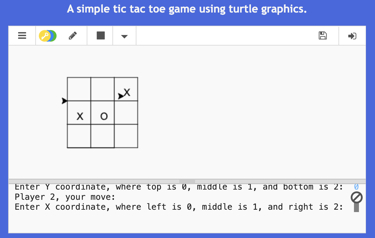The height and width of the screenshot is (238, 375).
Task: Expand the run options dropdown arrow
Action: [124, 36]
